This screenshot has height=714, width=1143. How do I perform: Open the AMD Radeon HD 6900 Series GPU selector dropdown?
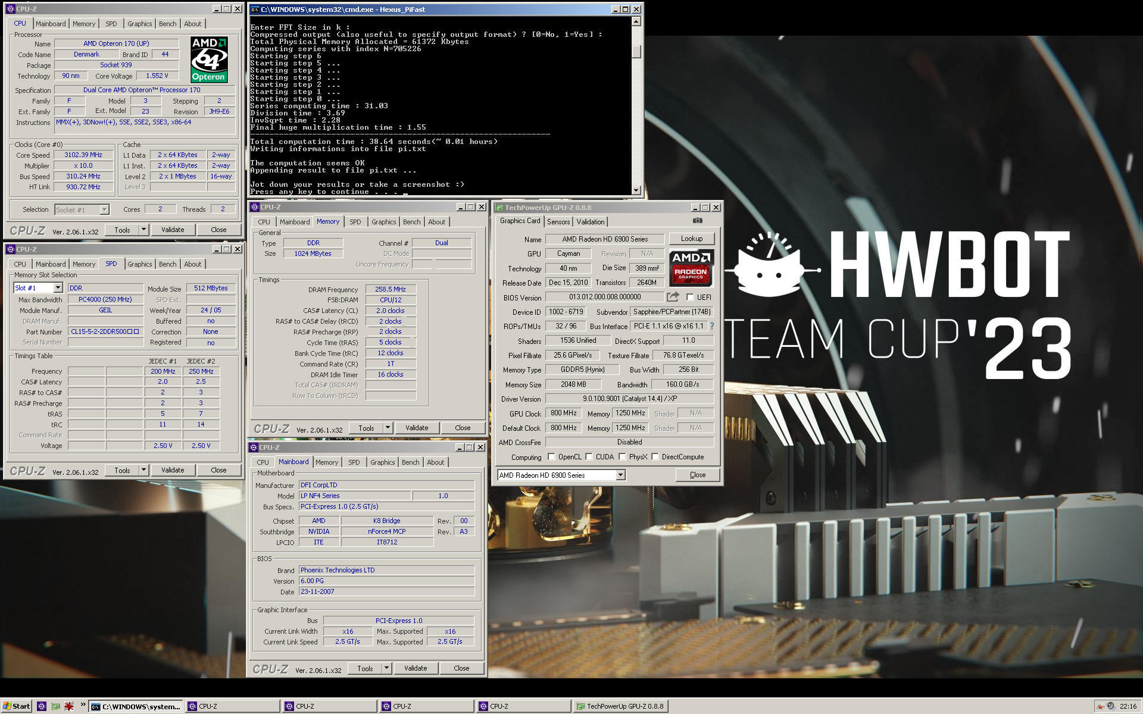[x=620, y=475]
